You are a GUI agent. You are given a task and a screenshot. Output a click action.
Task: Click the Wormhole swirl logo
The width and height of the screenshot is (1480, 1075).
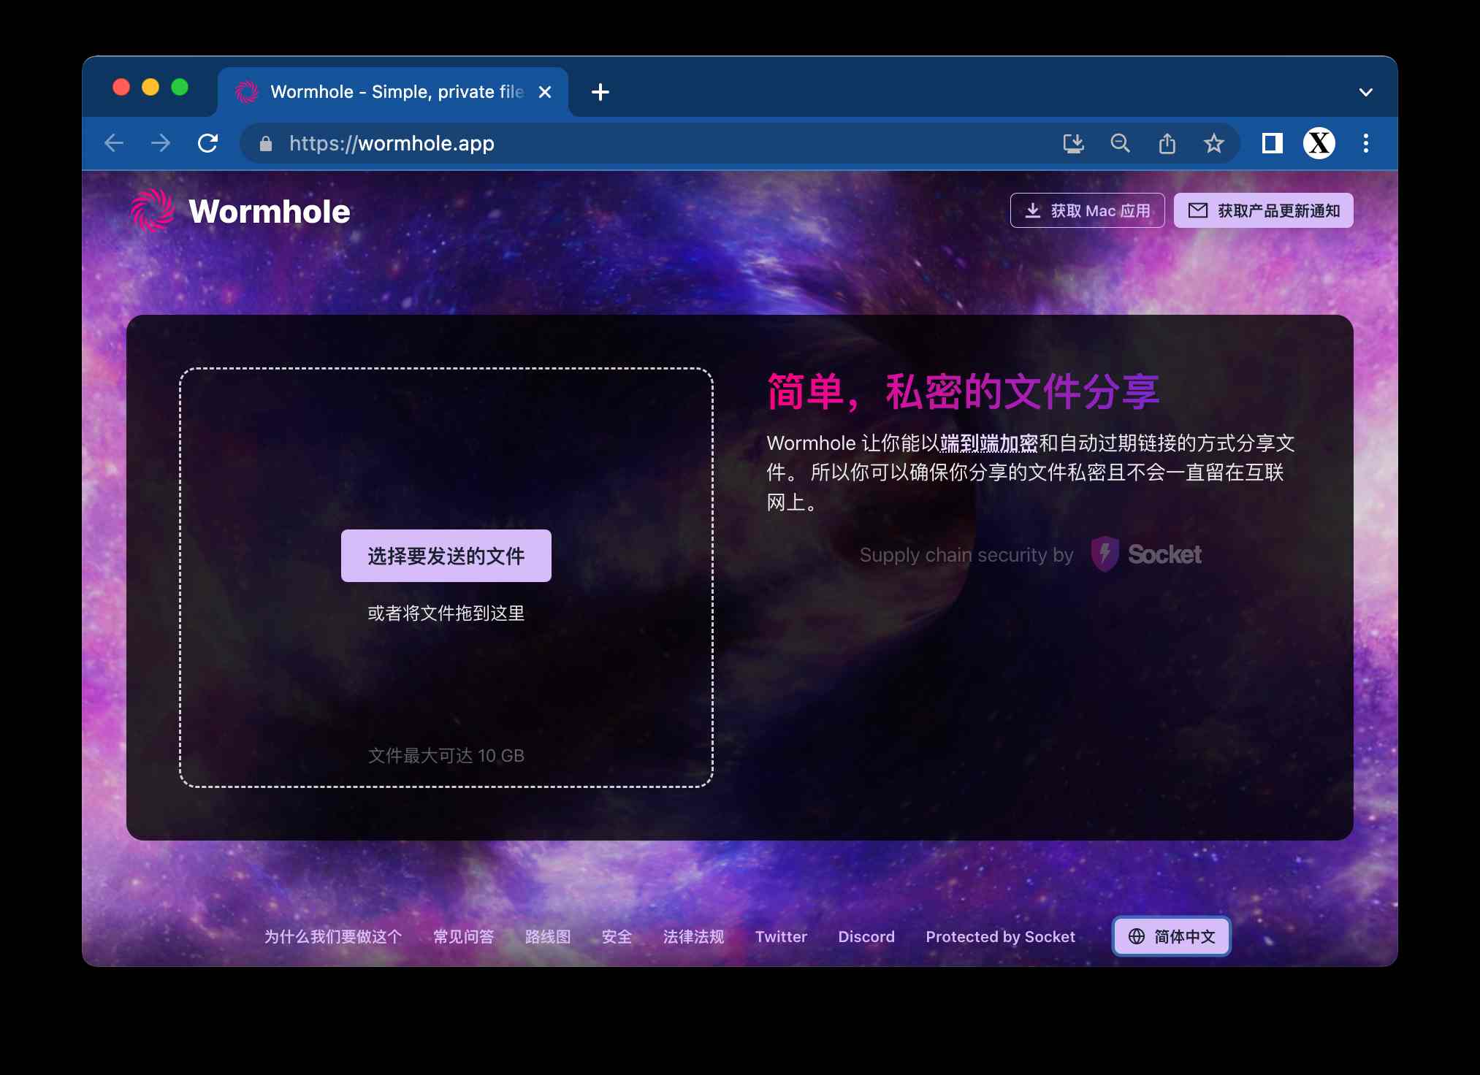point(153,210)
